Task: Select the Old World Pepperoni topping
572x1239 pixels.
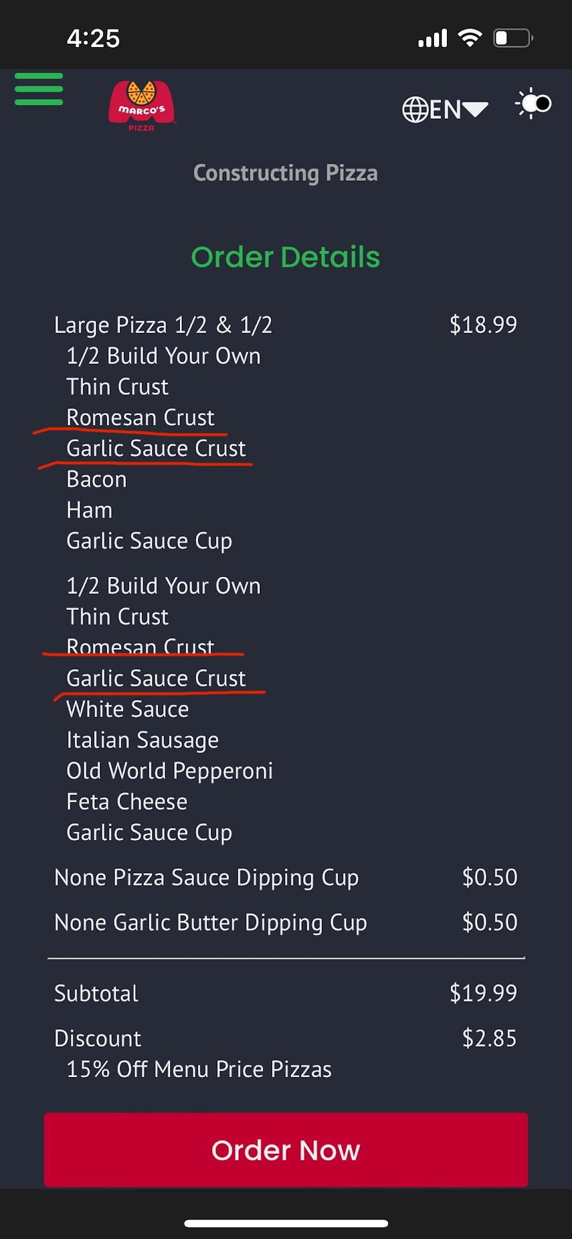Action: pyautogui.click(x=170, y=771)
